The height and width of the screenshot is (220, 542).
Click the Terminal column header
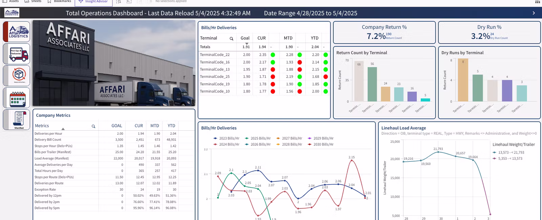coord(209,38)
